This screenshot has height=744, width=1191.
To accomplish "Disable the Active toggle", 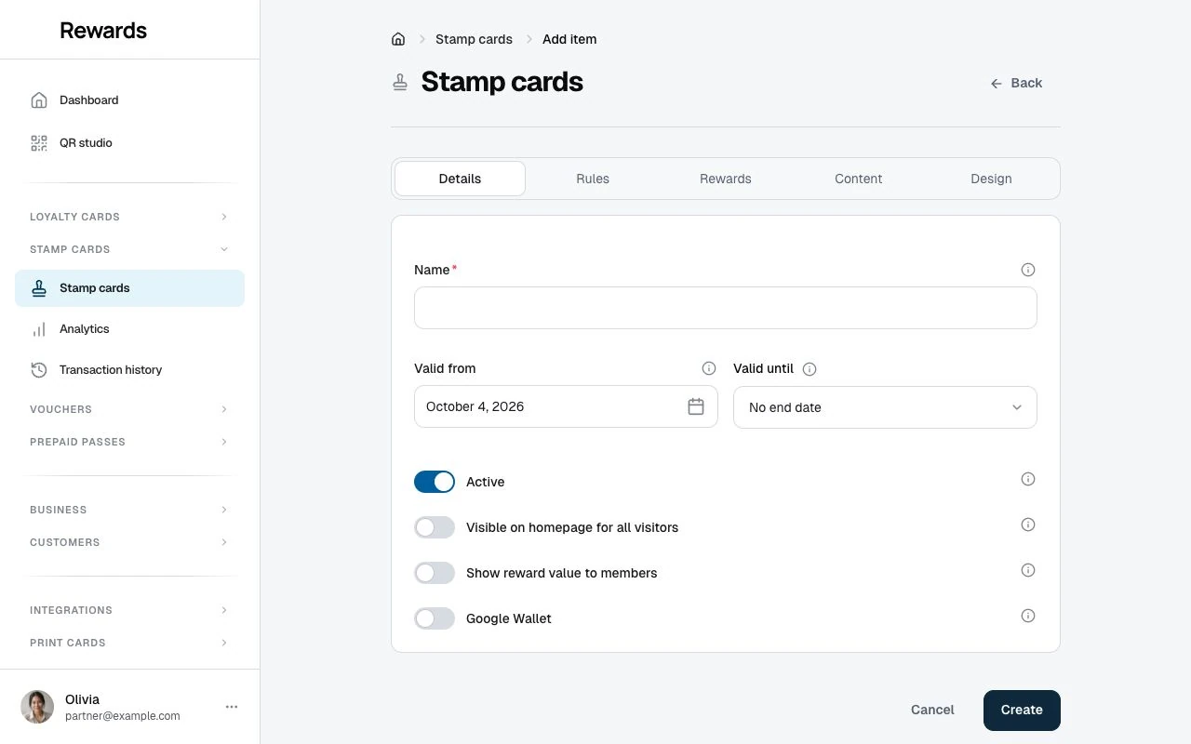I will 435,482.
